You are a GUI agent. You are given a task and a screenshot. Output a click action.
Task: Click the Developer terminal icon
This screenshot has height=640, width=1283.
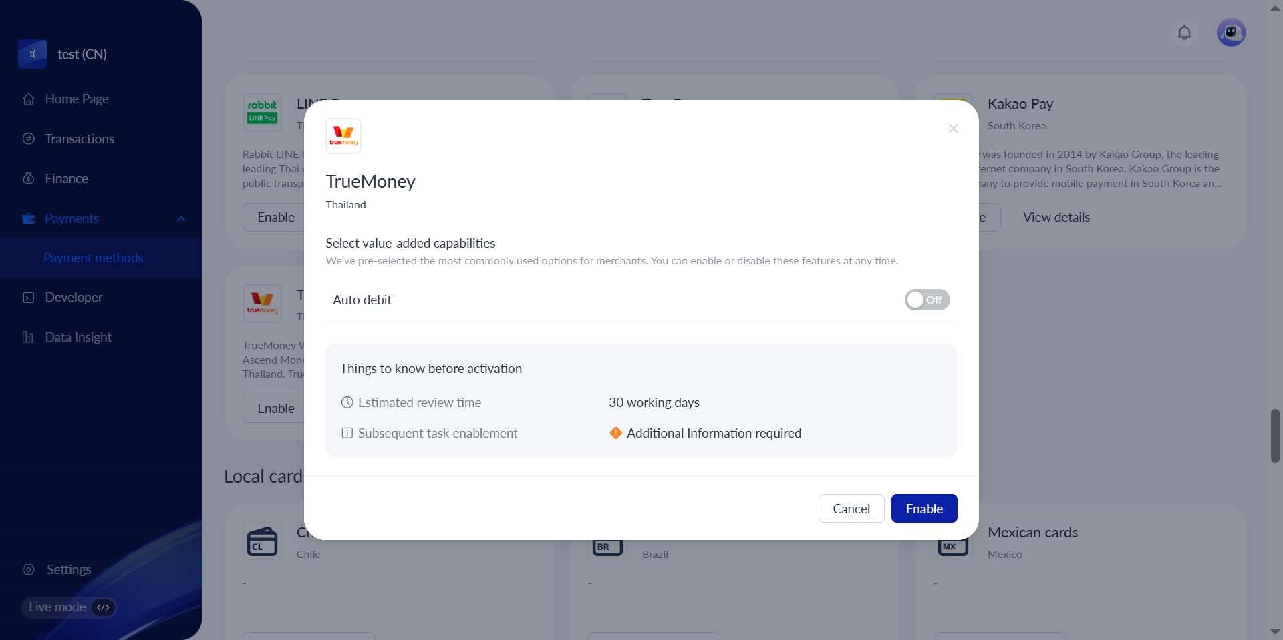pyautogui.click(x=29, y=298)
